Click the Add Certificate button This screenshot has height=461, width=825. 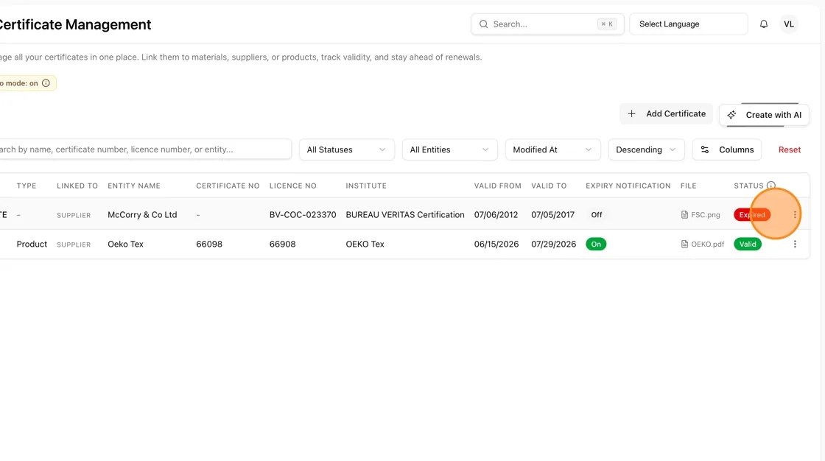(x=666, y=113)
